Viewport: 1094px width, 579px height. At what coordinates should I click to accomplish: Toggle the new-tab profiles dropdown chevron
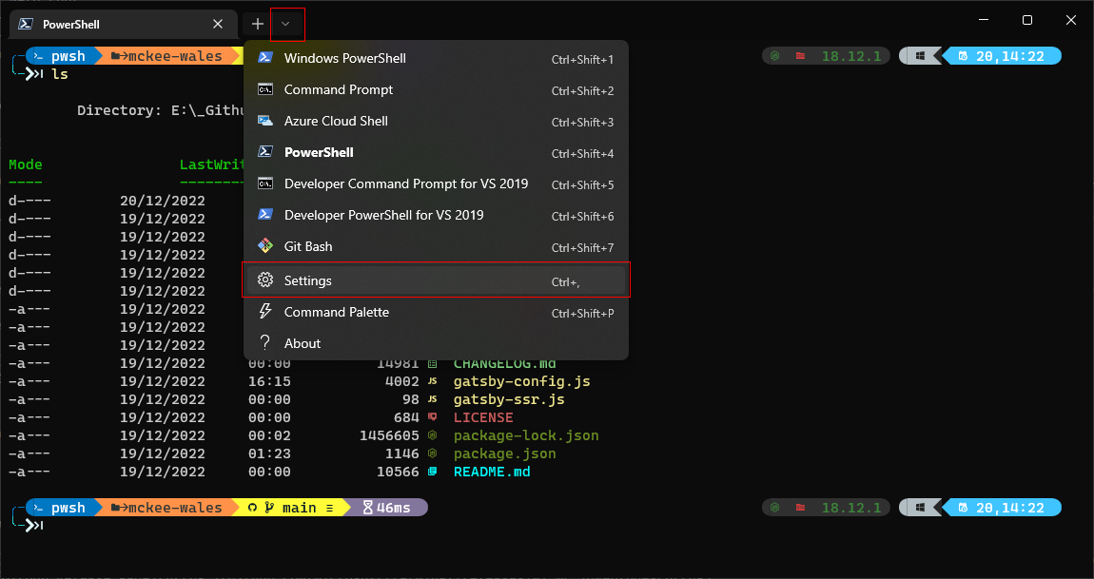(285, 24)
